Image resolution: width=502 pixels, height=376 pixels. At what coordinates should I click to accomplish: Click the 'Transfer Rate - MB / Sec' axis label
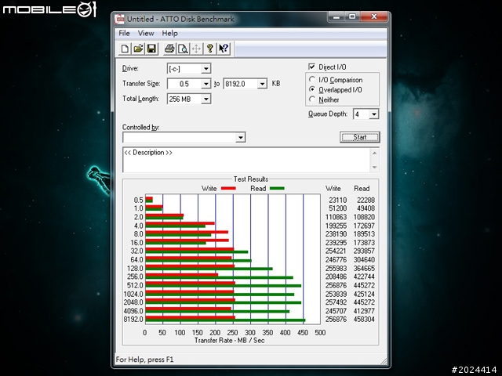[230, 341]
